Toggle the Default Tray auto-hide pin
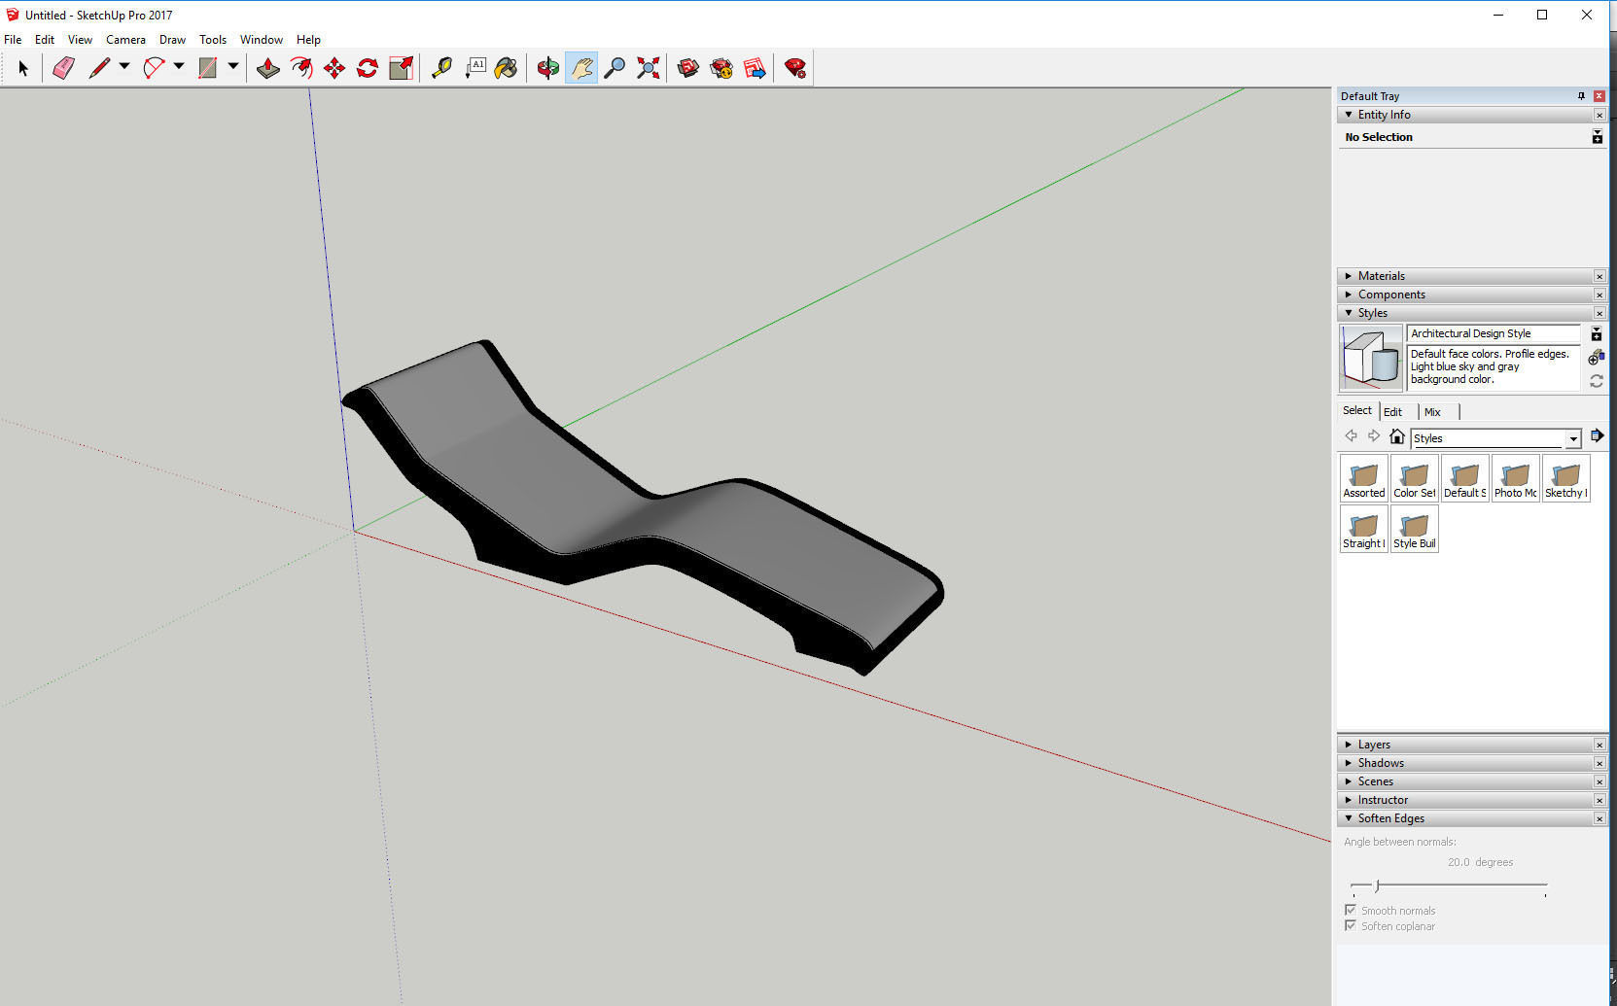This screenshot has height=1006, width=1617. click(1581, 95)
